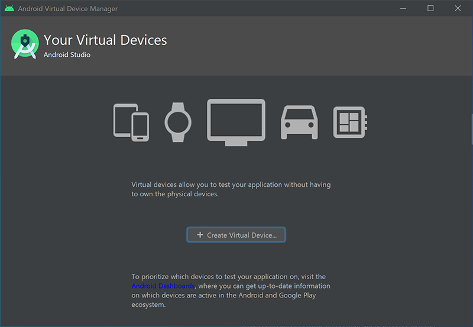Click the Android head icon in title bar
The height and width of the screenshot is (327, 473).
pos(9,8)
